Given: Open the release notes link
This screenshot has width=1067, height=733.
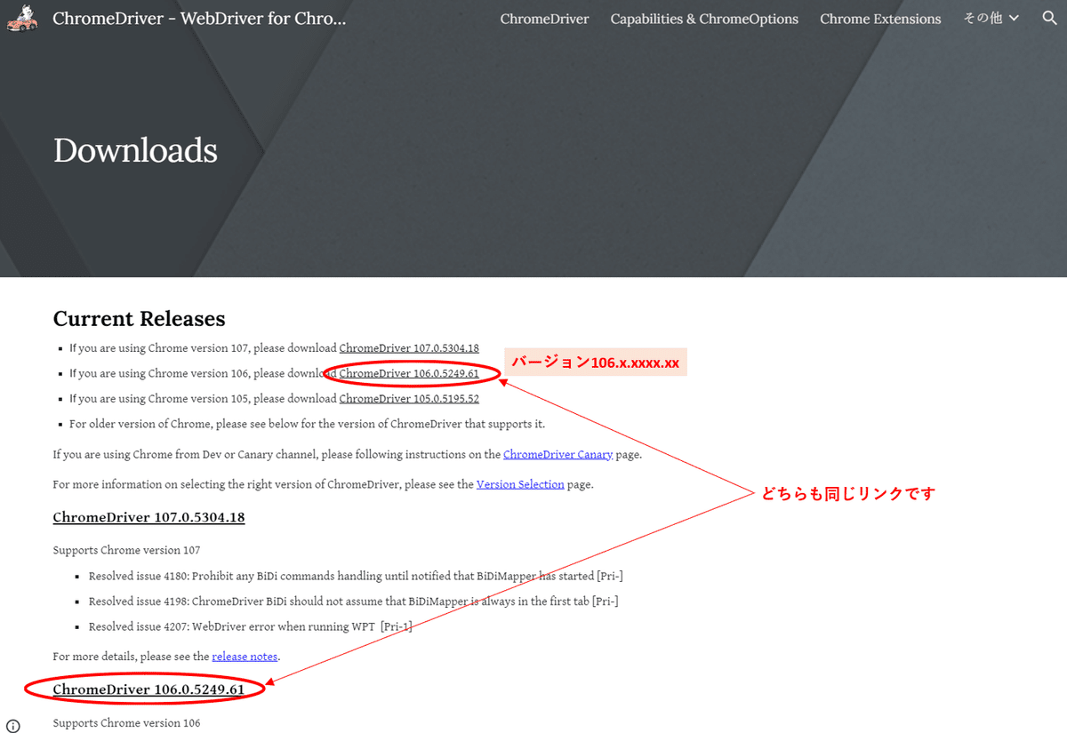Looking at the screenshot, I should (x=245, y=657).
